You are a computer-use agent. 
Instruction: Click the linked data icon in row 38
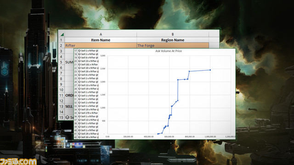click(x=79, y=123)
